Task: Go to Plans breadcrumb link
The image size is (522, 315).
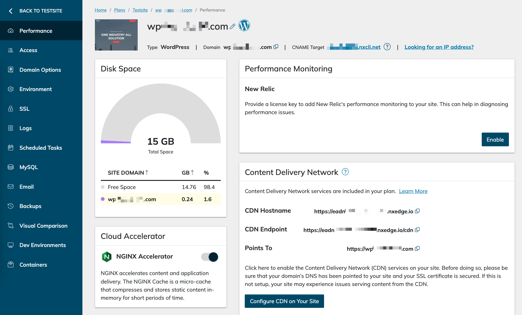Action: (x=120, y=10)
